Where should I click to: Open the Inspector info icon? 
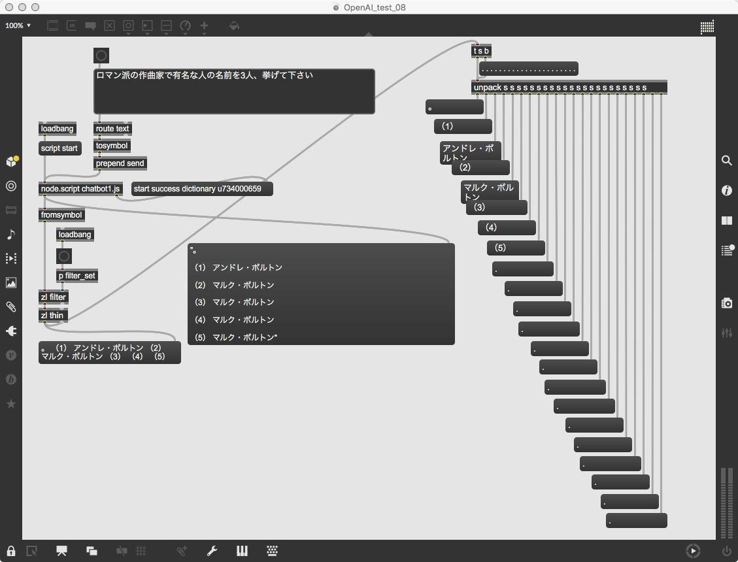point(727,191)
